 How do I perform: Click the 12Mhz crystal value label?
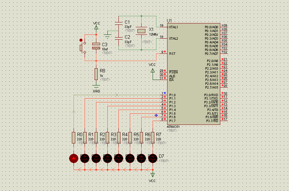(x=153, y=34)
